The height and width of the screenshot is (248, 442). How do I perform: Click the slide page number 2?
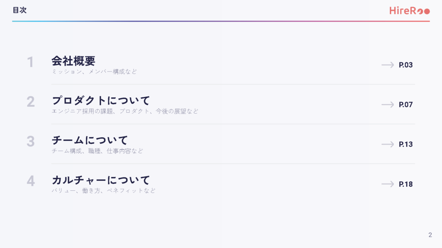click(430, 235)
